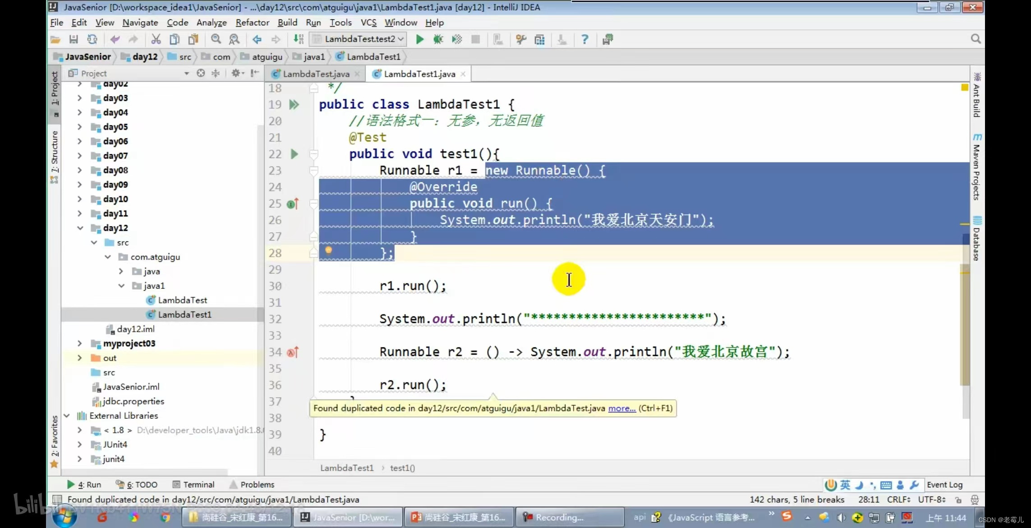
Task: Click the Cut scissors icon
Action: pos(156,39)
